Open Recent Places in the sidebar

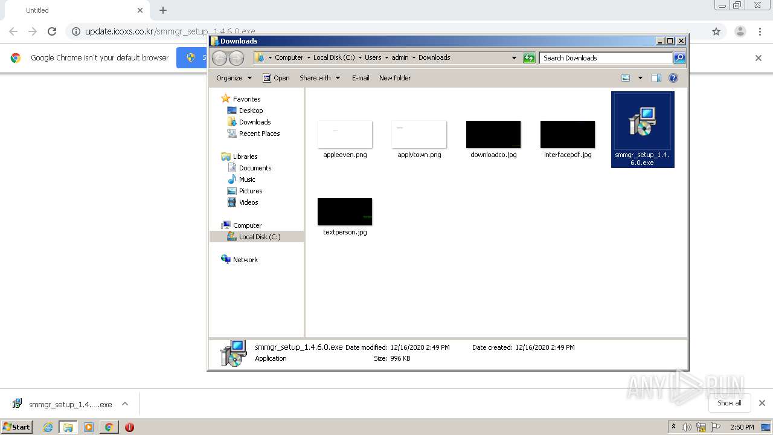pyautogui.click(x=259, y=134)
